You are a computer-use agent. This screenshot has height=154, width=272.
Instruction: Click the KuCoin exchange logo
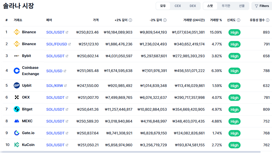pyautogui.click(x=17, y=145)
